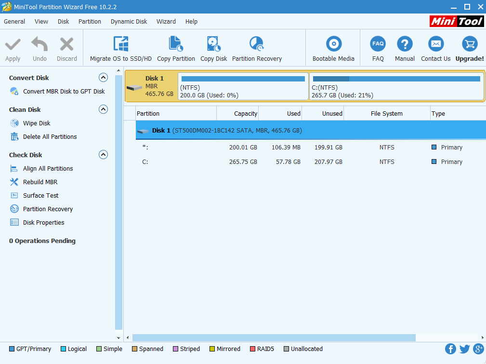Click the horizontal scrollbar right arrow
Viewport: 486px width, 364px height.
coord(482,337)
